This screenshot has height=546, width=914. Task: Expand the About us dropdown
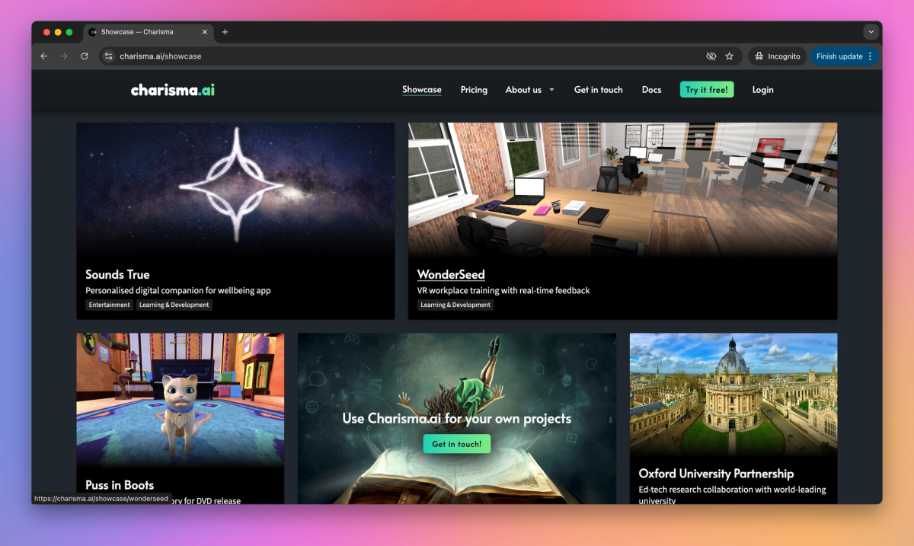530,90
